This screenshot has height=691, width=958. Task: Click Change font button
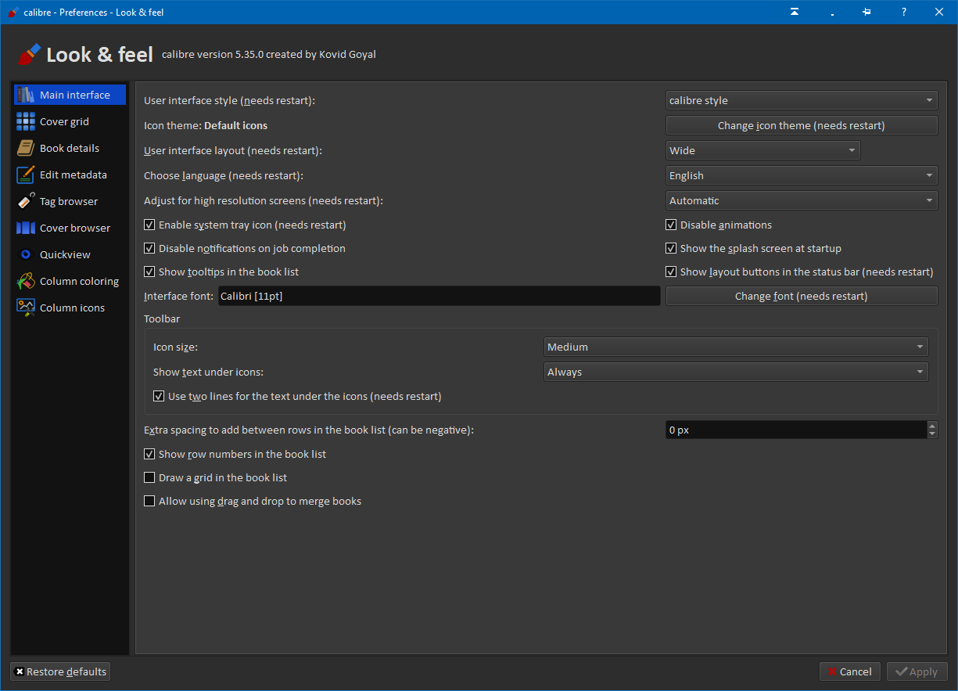(802, 296)
